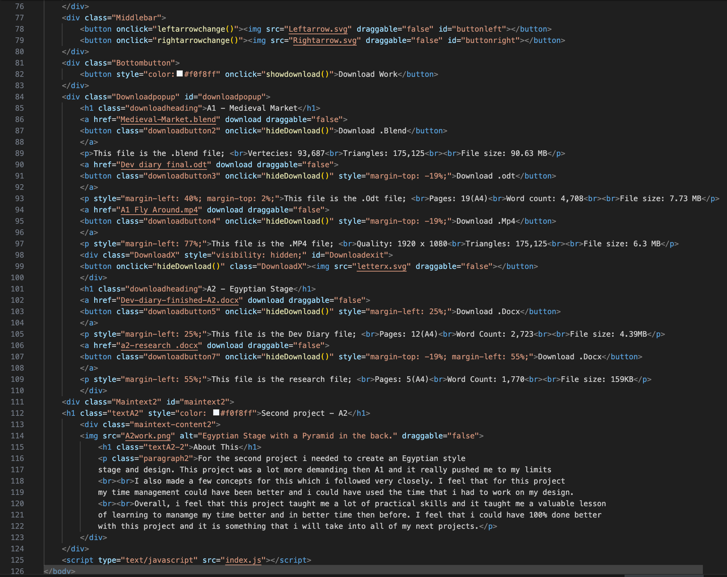This screenshot has width=727, height=577.
Task: Click line number 111 in the gutter
Action: click(17, 402)
